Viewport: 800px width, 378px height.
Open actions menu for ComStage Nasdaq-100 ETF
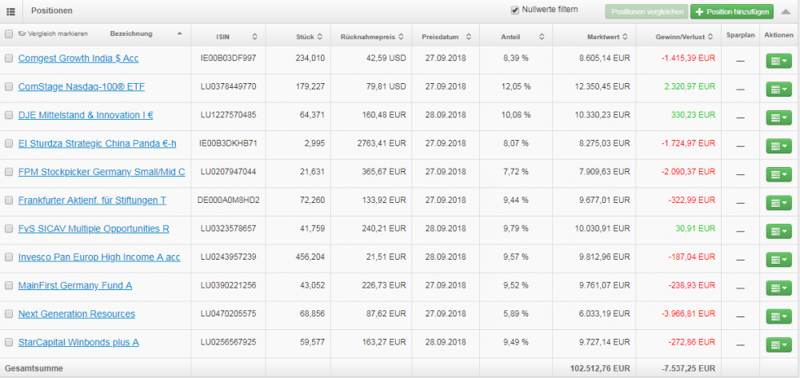(778, 90)
